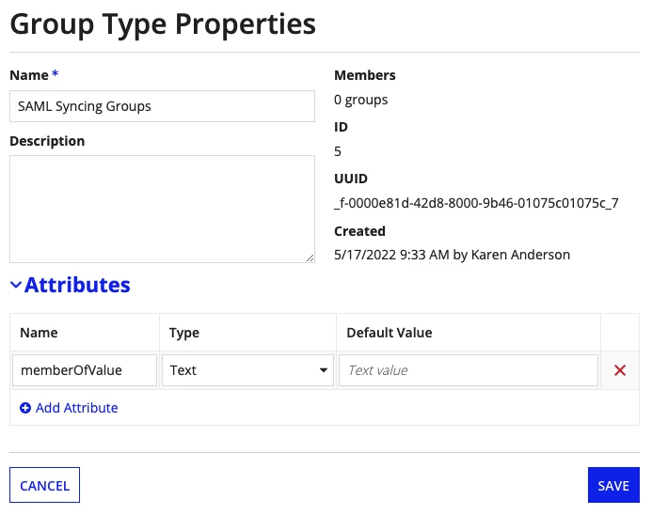Focus the memberOfValue attribute name field
This screenshot has width=652, height=515.
pyautogui.click(x=85, y=370)
